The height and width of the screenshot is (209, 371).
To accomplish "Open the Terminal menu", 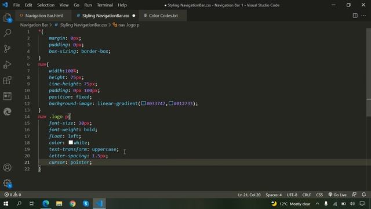I will [x=105, y=5].
